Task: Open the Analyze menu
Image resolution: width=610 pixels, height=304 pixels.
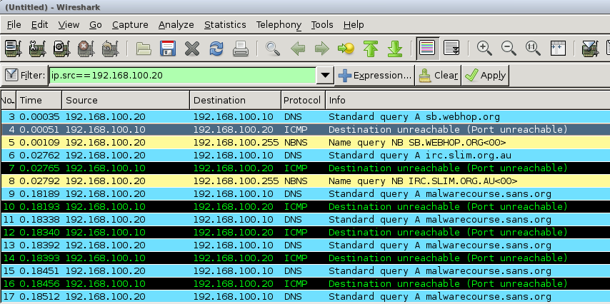Action: click(x=176, y=25)
